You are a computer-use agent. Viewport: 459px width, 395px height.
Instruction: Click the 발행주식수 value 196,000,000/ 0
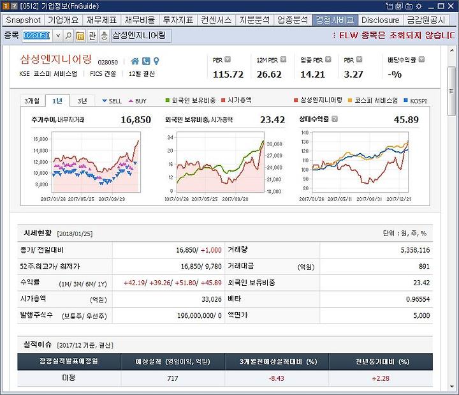tap(200, 316)
